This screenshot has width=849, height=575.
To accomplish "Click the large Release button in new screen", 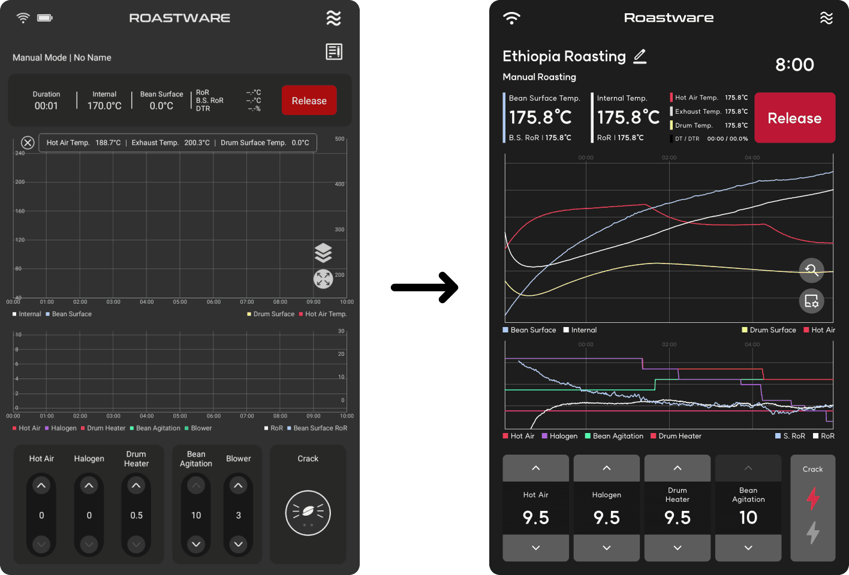I will (794, 118).
